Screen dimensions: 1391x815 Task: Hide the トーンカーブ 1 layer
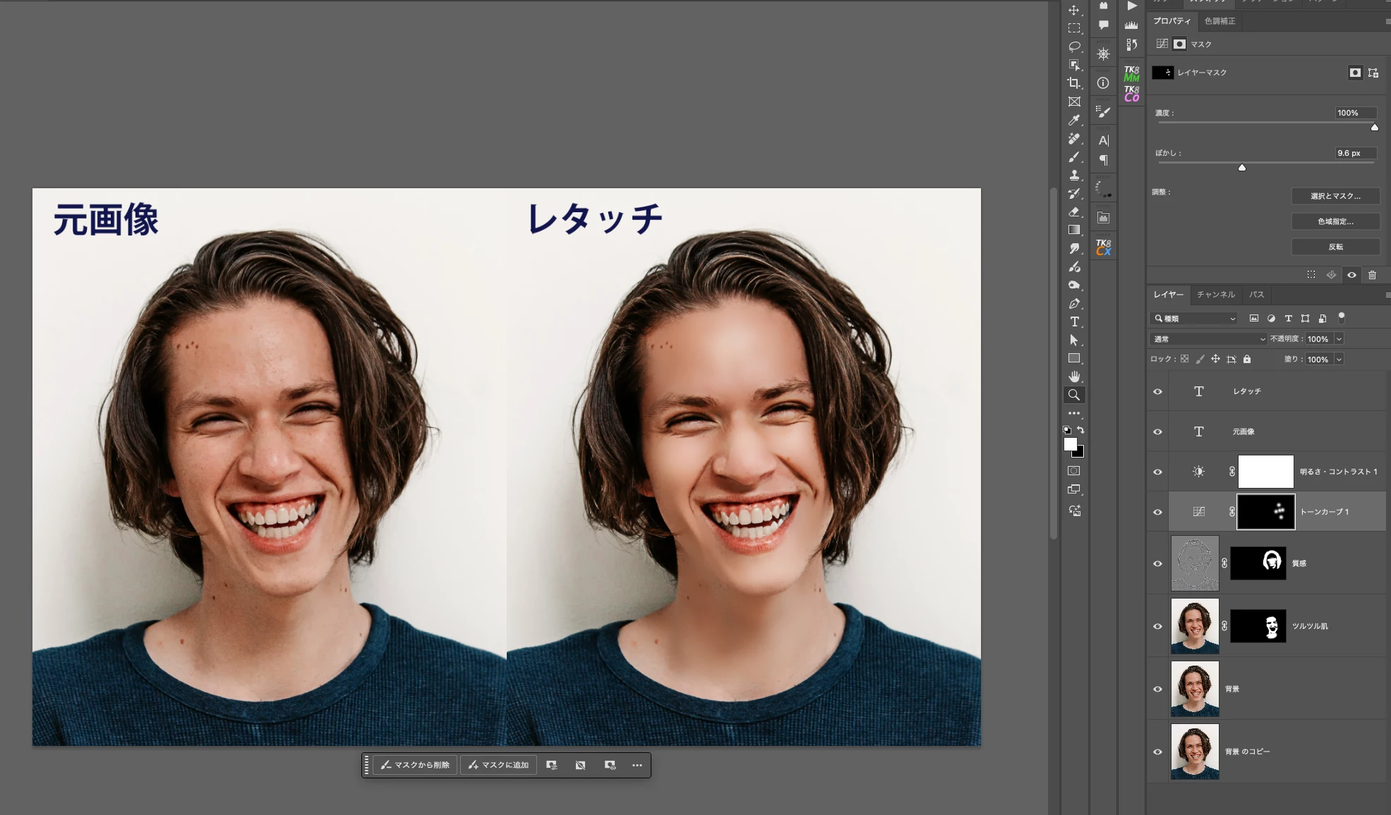(x=1157, y=512)
